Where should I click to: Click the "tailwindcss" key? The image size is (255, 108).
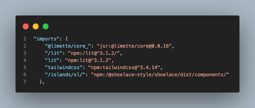(63, 67)
